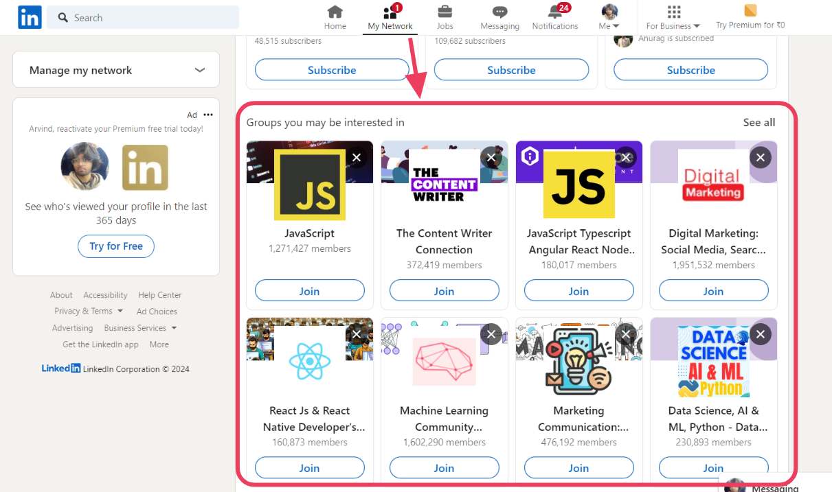Expand the Business Services dropdown

point(140,328)
